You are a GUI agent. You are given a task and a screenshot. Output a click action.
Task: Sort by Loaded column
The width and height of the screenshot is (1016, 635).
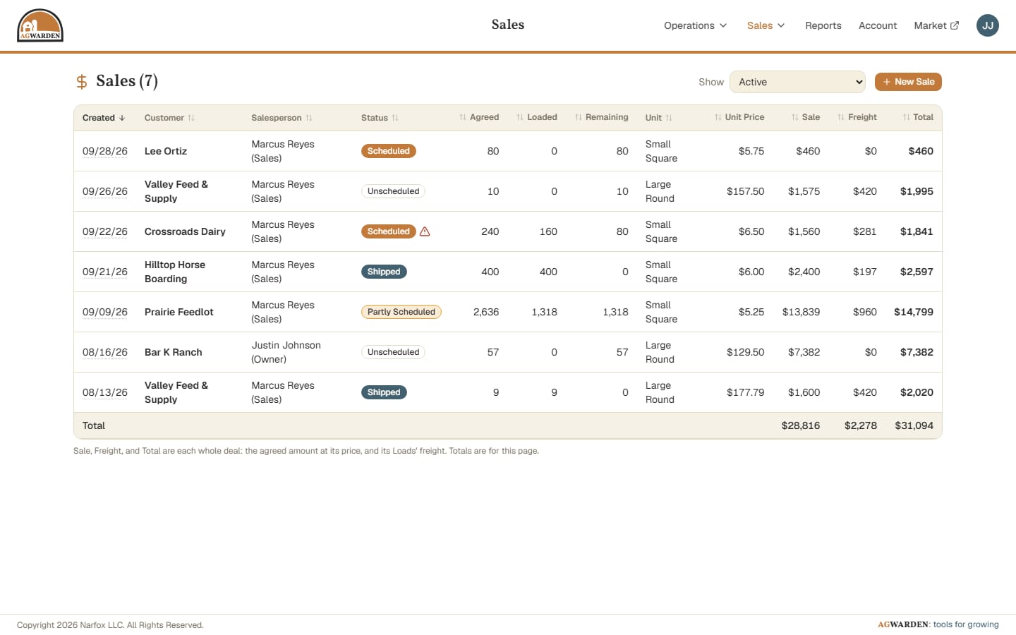click(x=537, y=117)
